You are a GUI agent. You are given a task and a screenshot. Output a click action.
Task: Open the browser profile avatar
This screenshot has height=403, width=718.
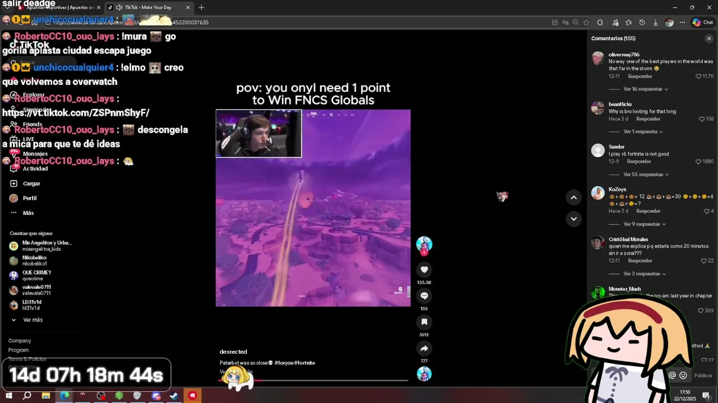tap(669, 22)
